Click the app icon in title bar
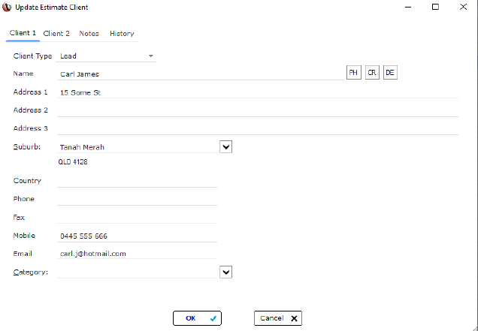Image resolution: width=478 pixels, height=331 pixels. 7,7
